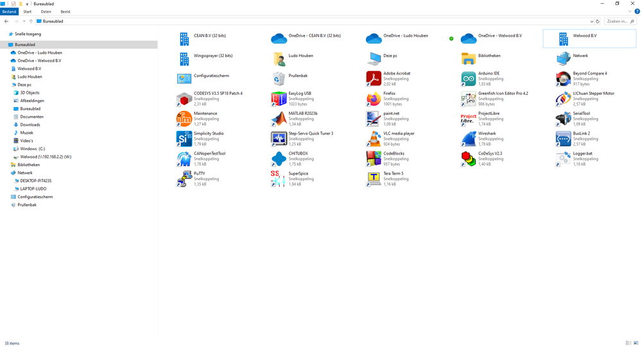Select 3D Objects in navigation tree
Viewport: 641px width, 347px height.
pos(30,93)
